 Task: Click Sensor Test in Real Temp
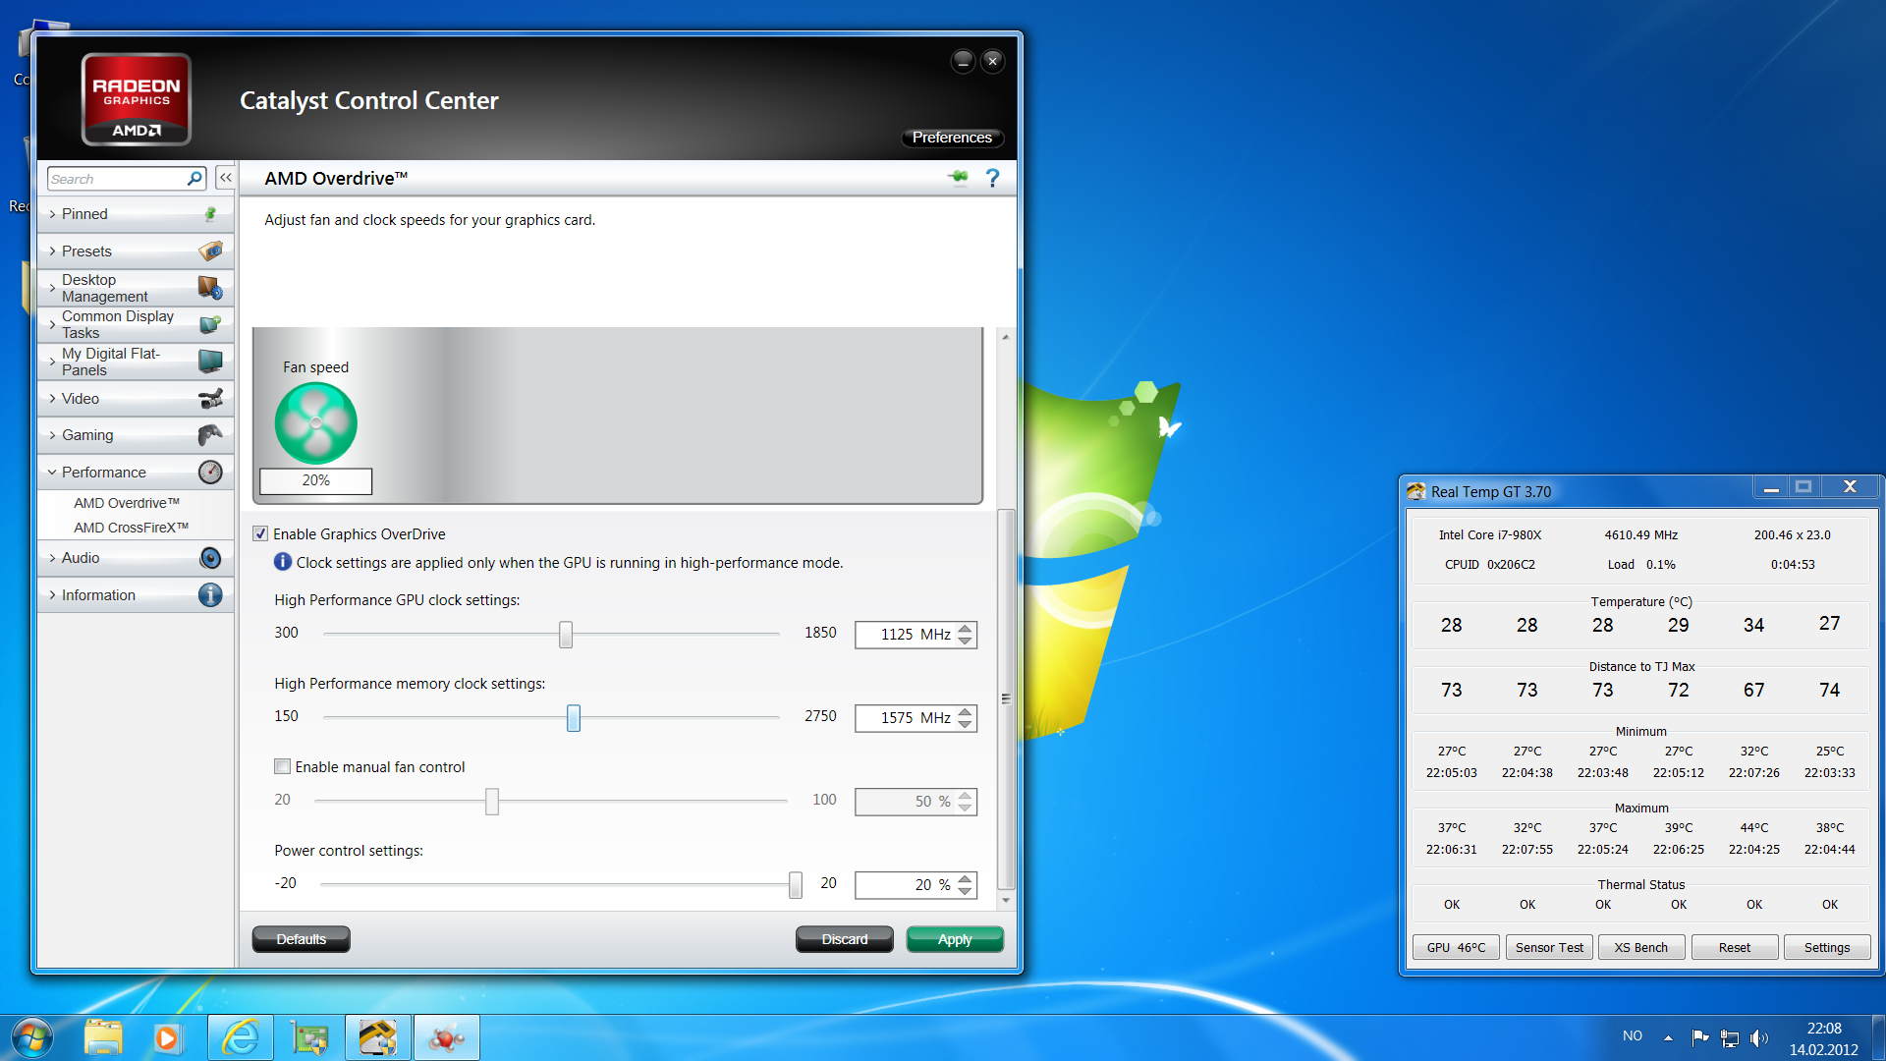point(1549,947)
